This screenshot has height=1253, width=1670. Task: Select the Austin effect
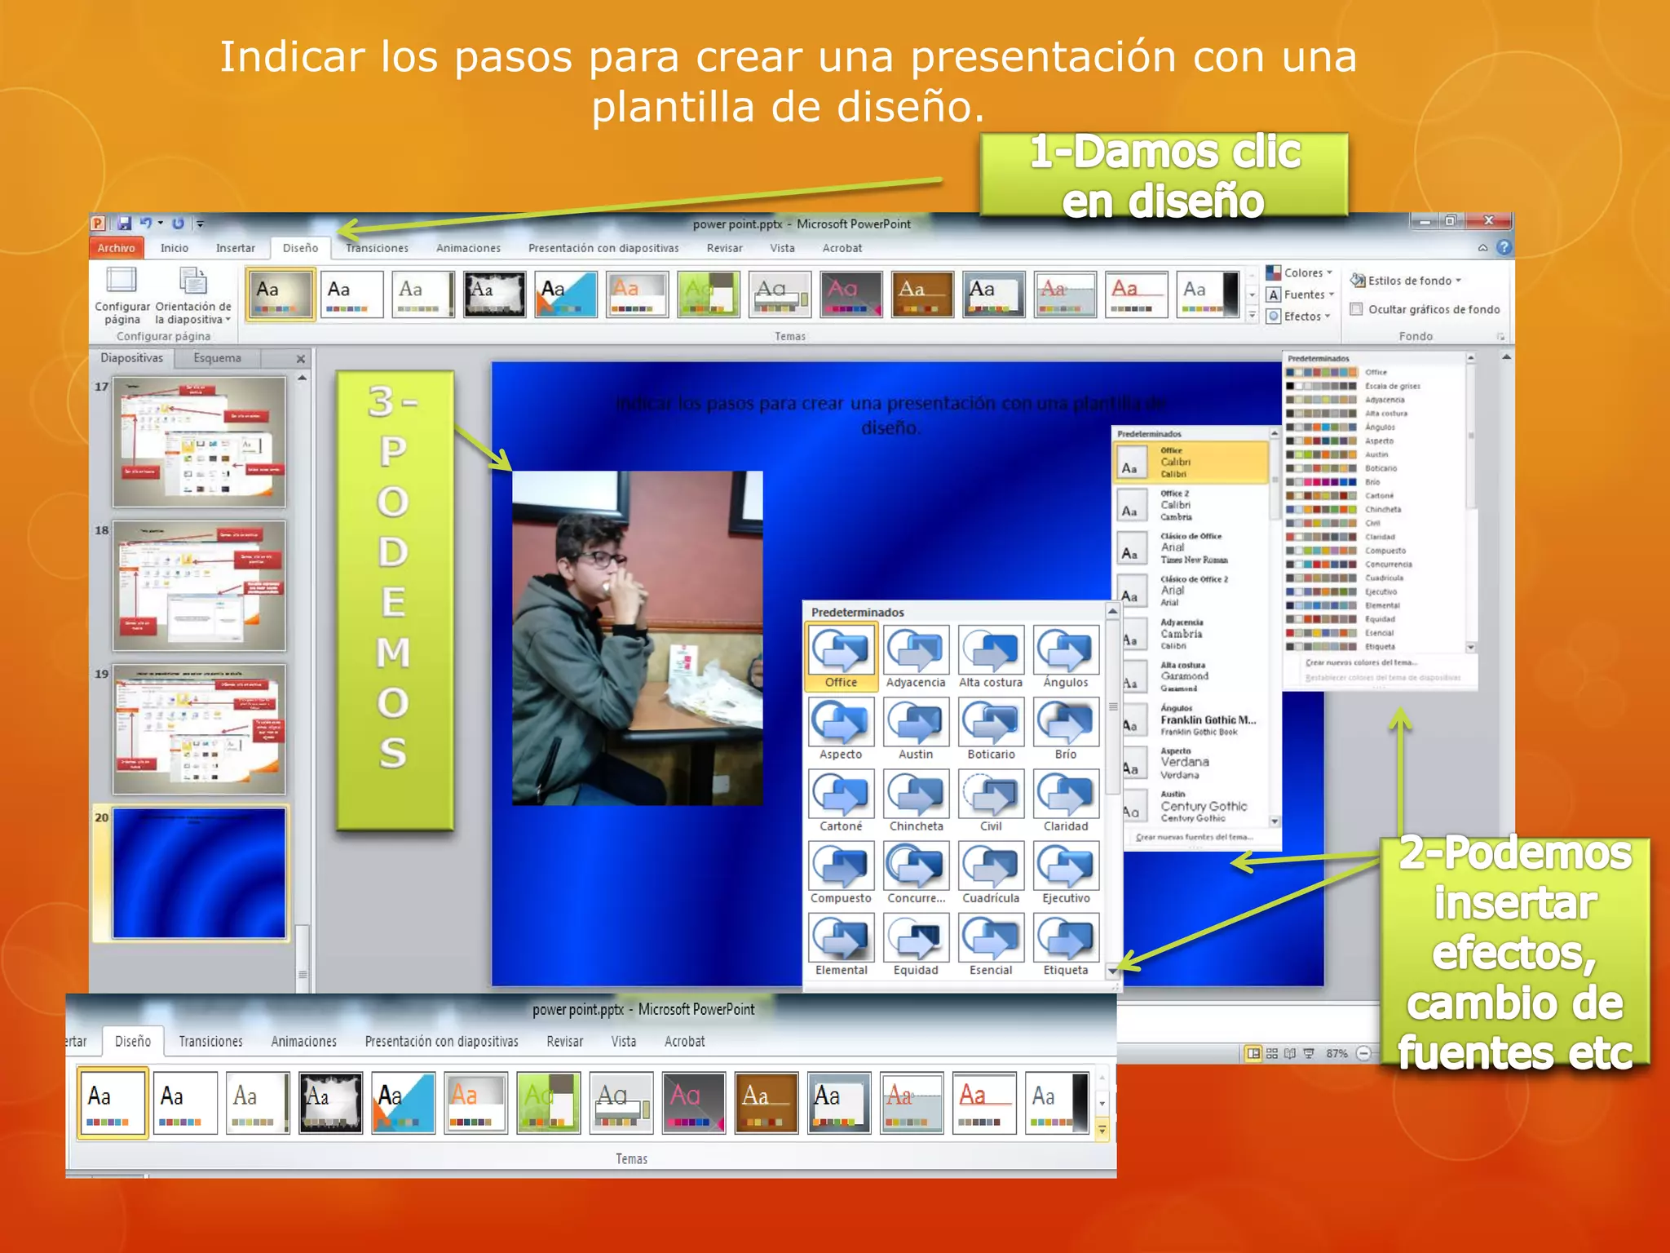pyautogui.click(x=916, y=729)
